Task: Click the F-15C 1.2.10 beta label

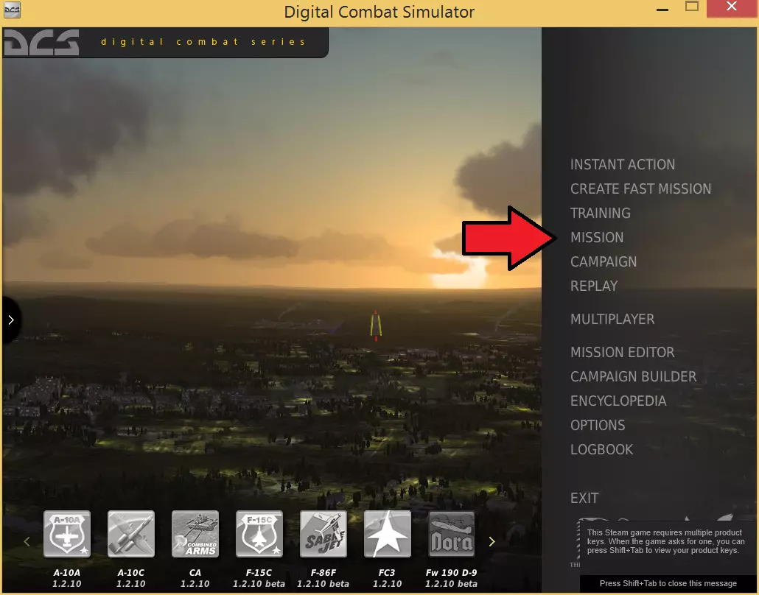Action: [259, 578]
